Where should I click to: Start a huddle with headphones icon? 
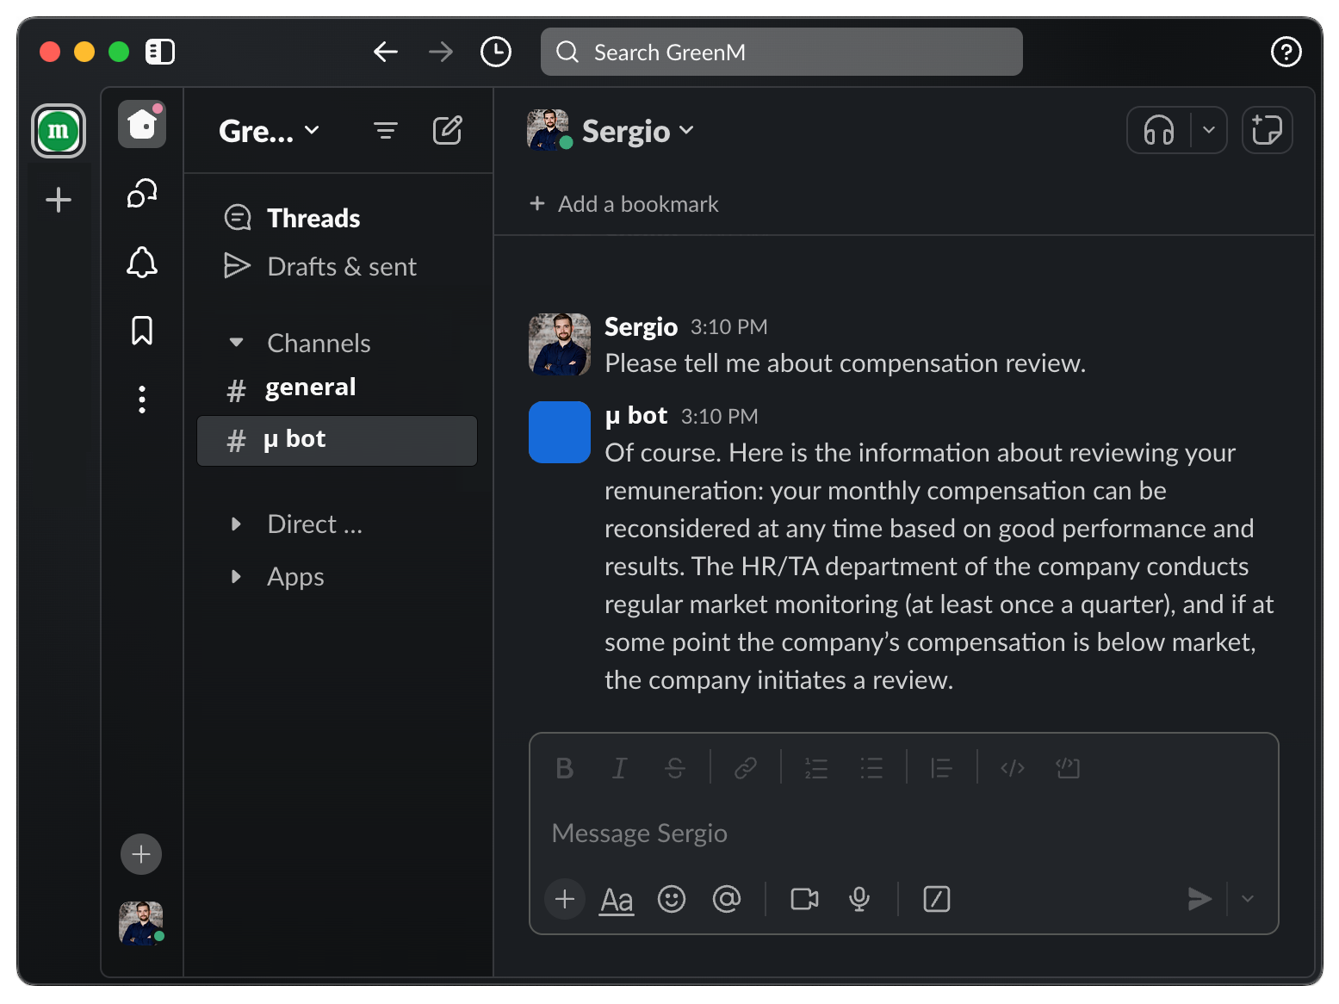pos(1158,131)
